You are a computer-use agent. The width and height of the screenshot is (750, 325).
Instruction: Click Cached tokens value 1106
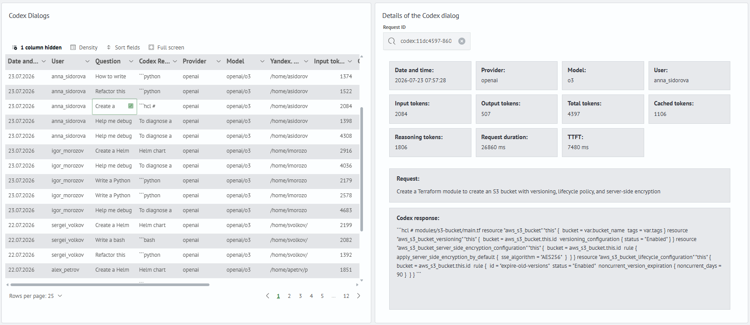(660, 114)
